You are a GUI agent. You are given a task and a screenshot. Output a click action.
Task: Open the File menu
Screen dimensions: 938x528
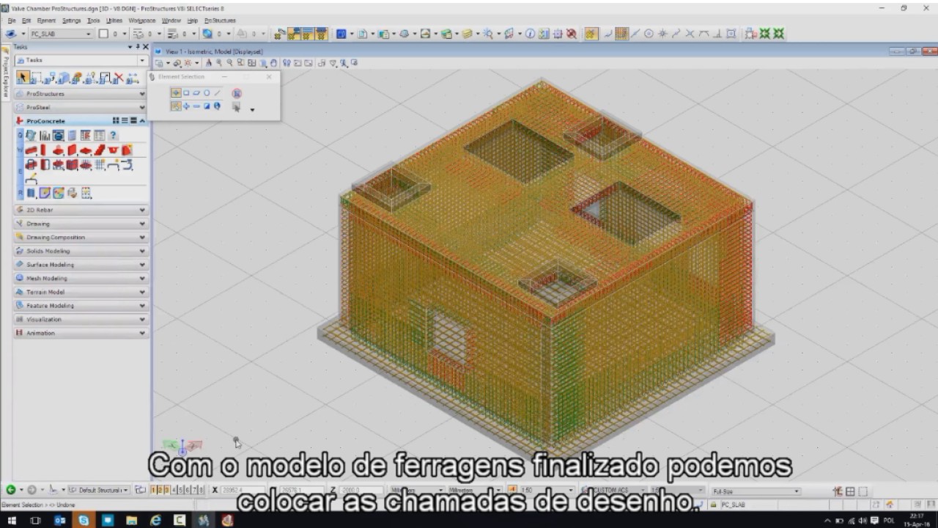(11, 21)
